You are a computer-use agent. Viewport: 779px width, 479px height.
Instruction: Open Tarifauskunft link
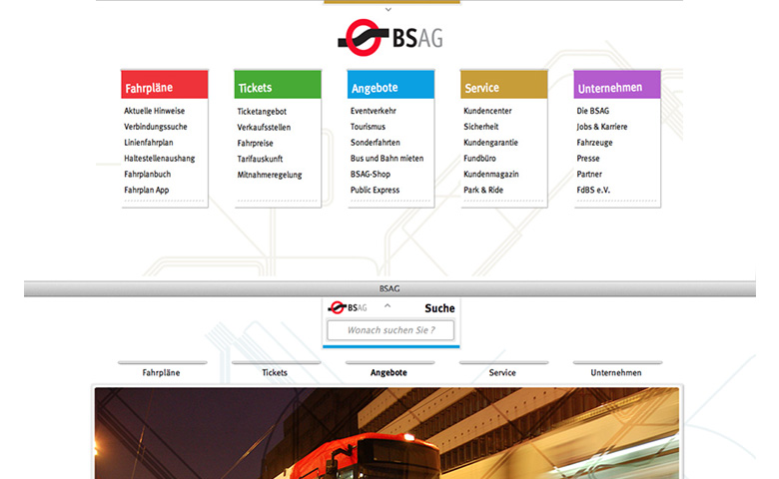[x=260, y=160]
